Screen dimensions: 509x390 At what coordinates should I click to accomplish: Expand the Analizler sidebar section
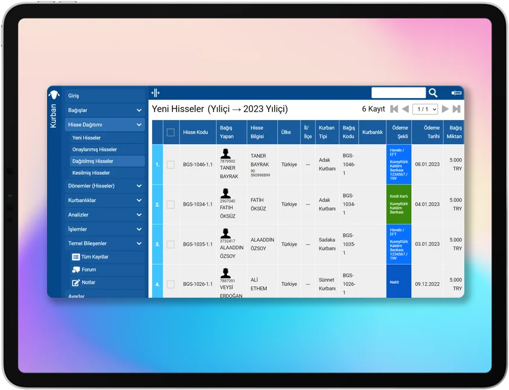[x=139, y=215]
